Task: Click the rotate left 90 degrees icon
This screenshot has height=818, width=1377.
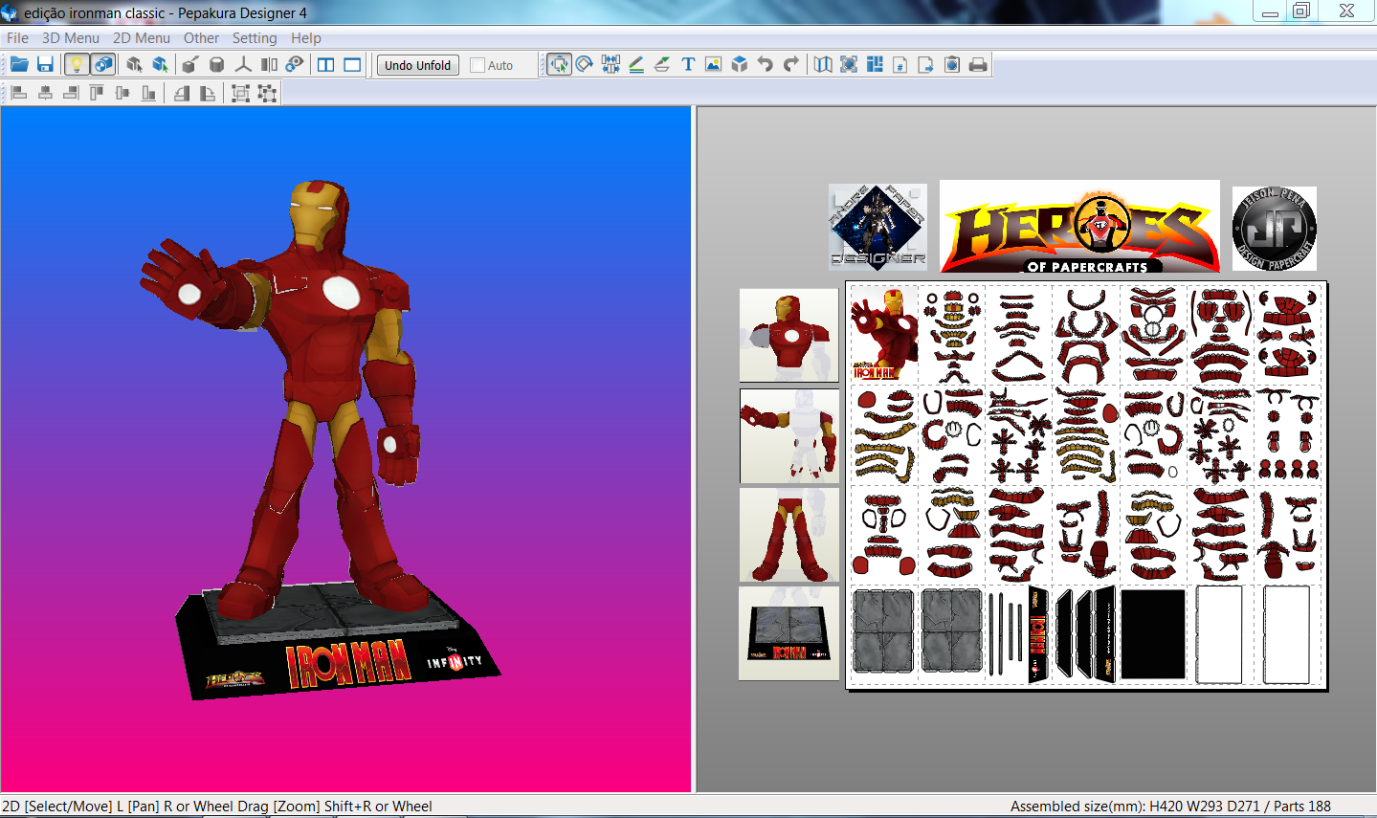Action: tap(181, 93)
